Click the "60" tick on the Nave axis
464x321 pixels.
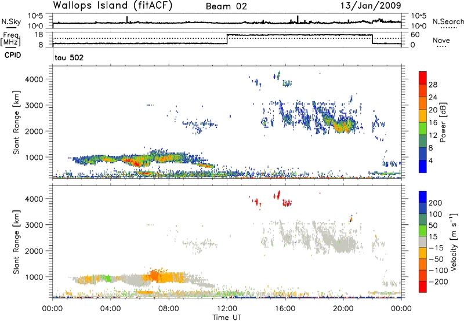click(415, 35)
